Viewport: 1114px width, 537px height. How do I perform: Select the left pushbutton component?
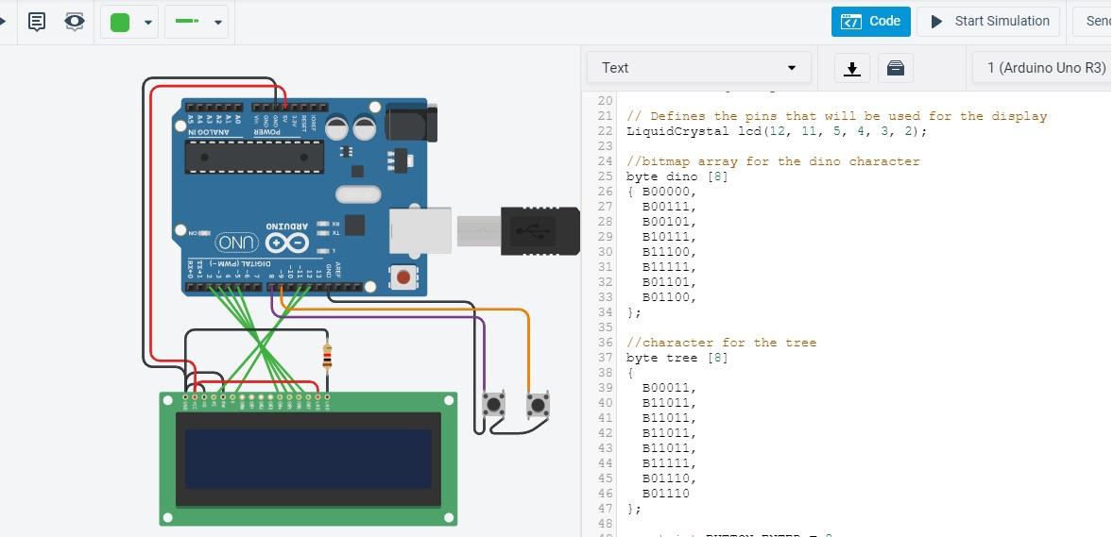494,404
